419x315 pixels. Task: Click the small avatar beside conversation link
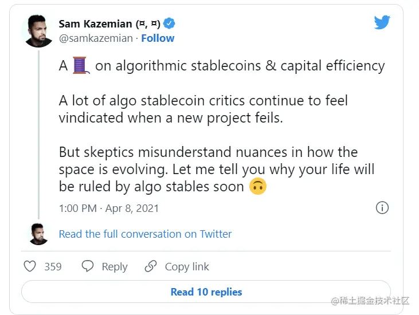pos(38,234)
